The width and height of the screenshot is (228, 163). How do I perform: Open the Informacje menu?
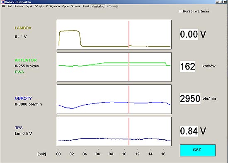[x=112, y=6]
